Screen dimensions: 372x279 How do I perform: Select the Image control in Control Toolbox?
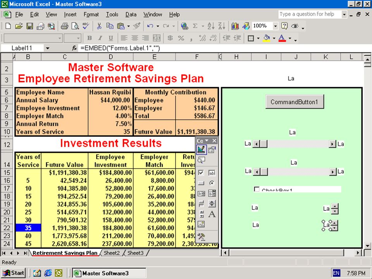click(x=201, y=224)
